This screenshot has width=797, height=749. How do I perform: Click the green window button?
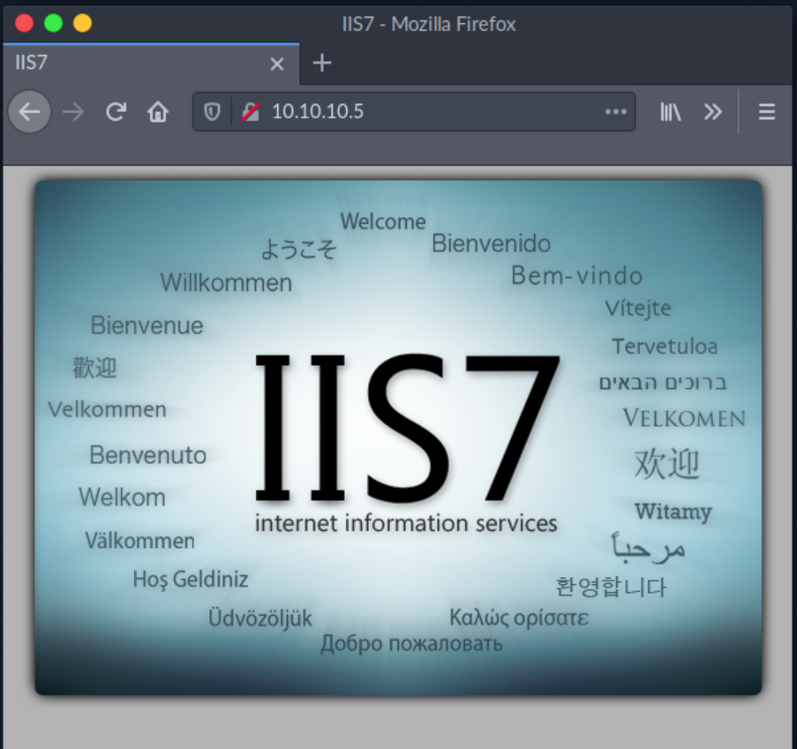[x=53, y=23]
